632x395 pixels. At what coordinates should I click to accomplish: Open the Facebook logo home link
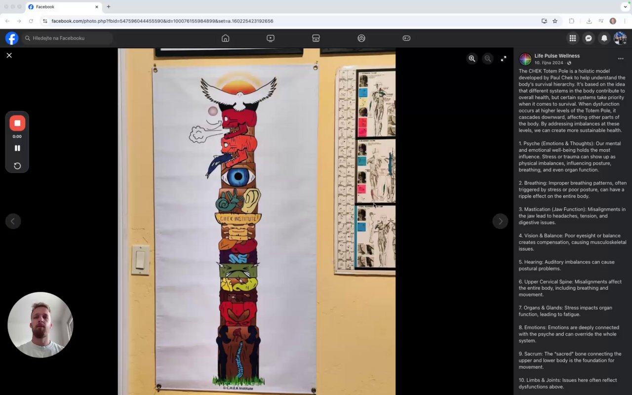pyautogui.click(x=12, y=38)
